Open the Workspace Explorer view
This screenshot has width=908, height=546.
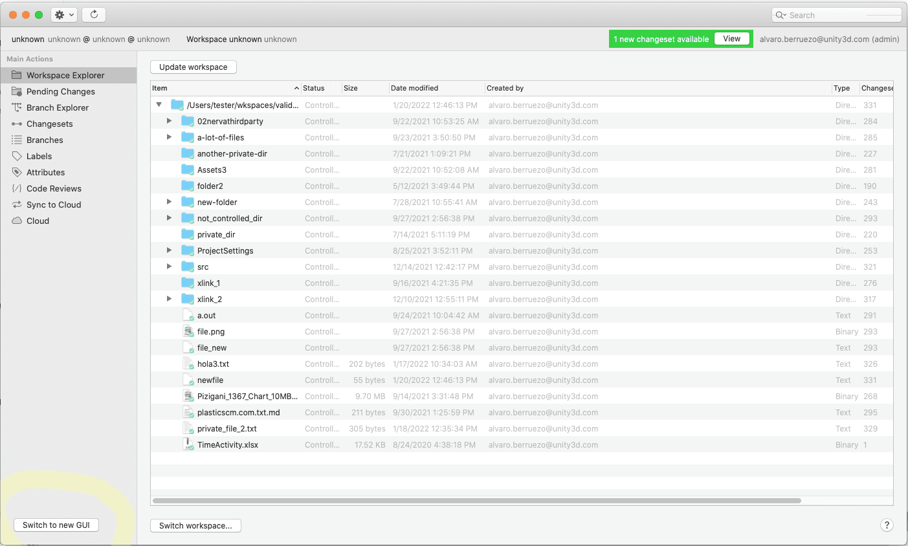pyautogui.click(x=65, y=75)
